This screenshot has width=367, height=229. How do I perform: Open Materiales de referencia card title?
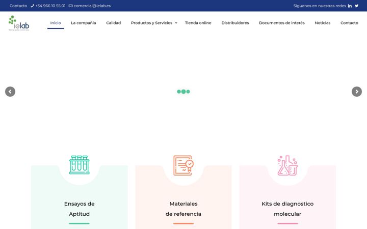[183, 209]
